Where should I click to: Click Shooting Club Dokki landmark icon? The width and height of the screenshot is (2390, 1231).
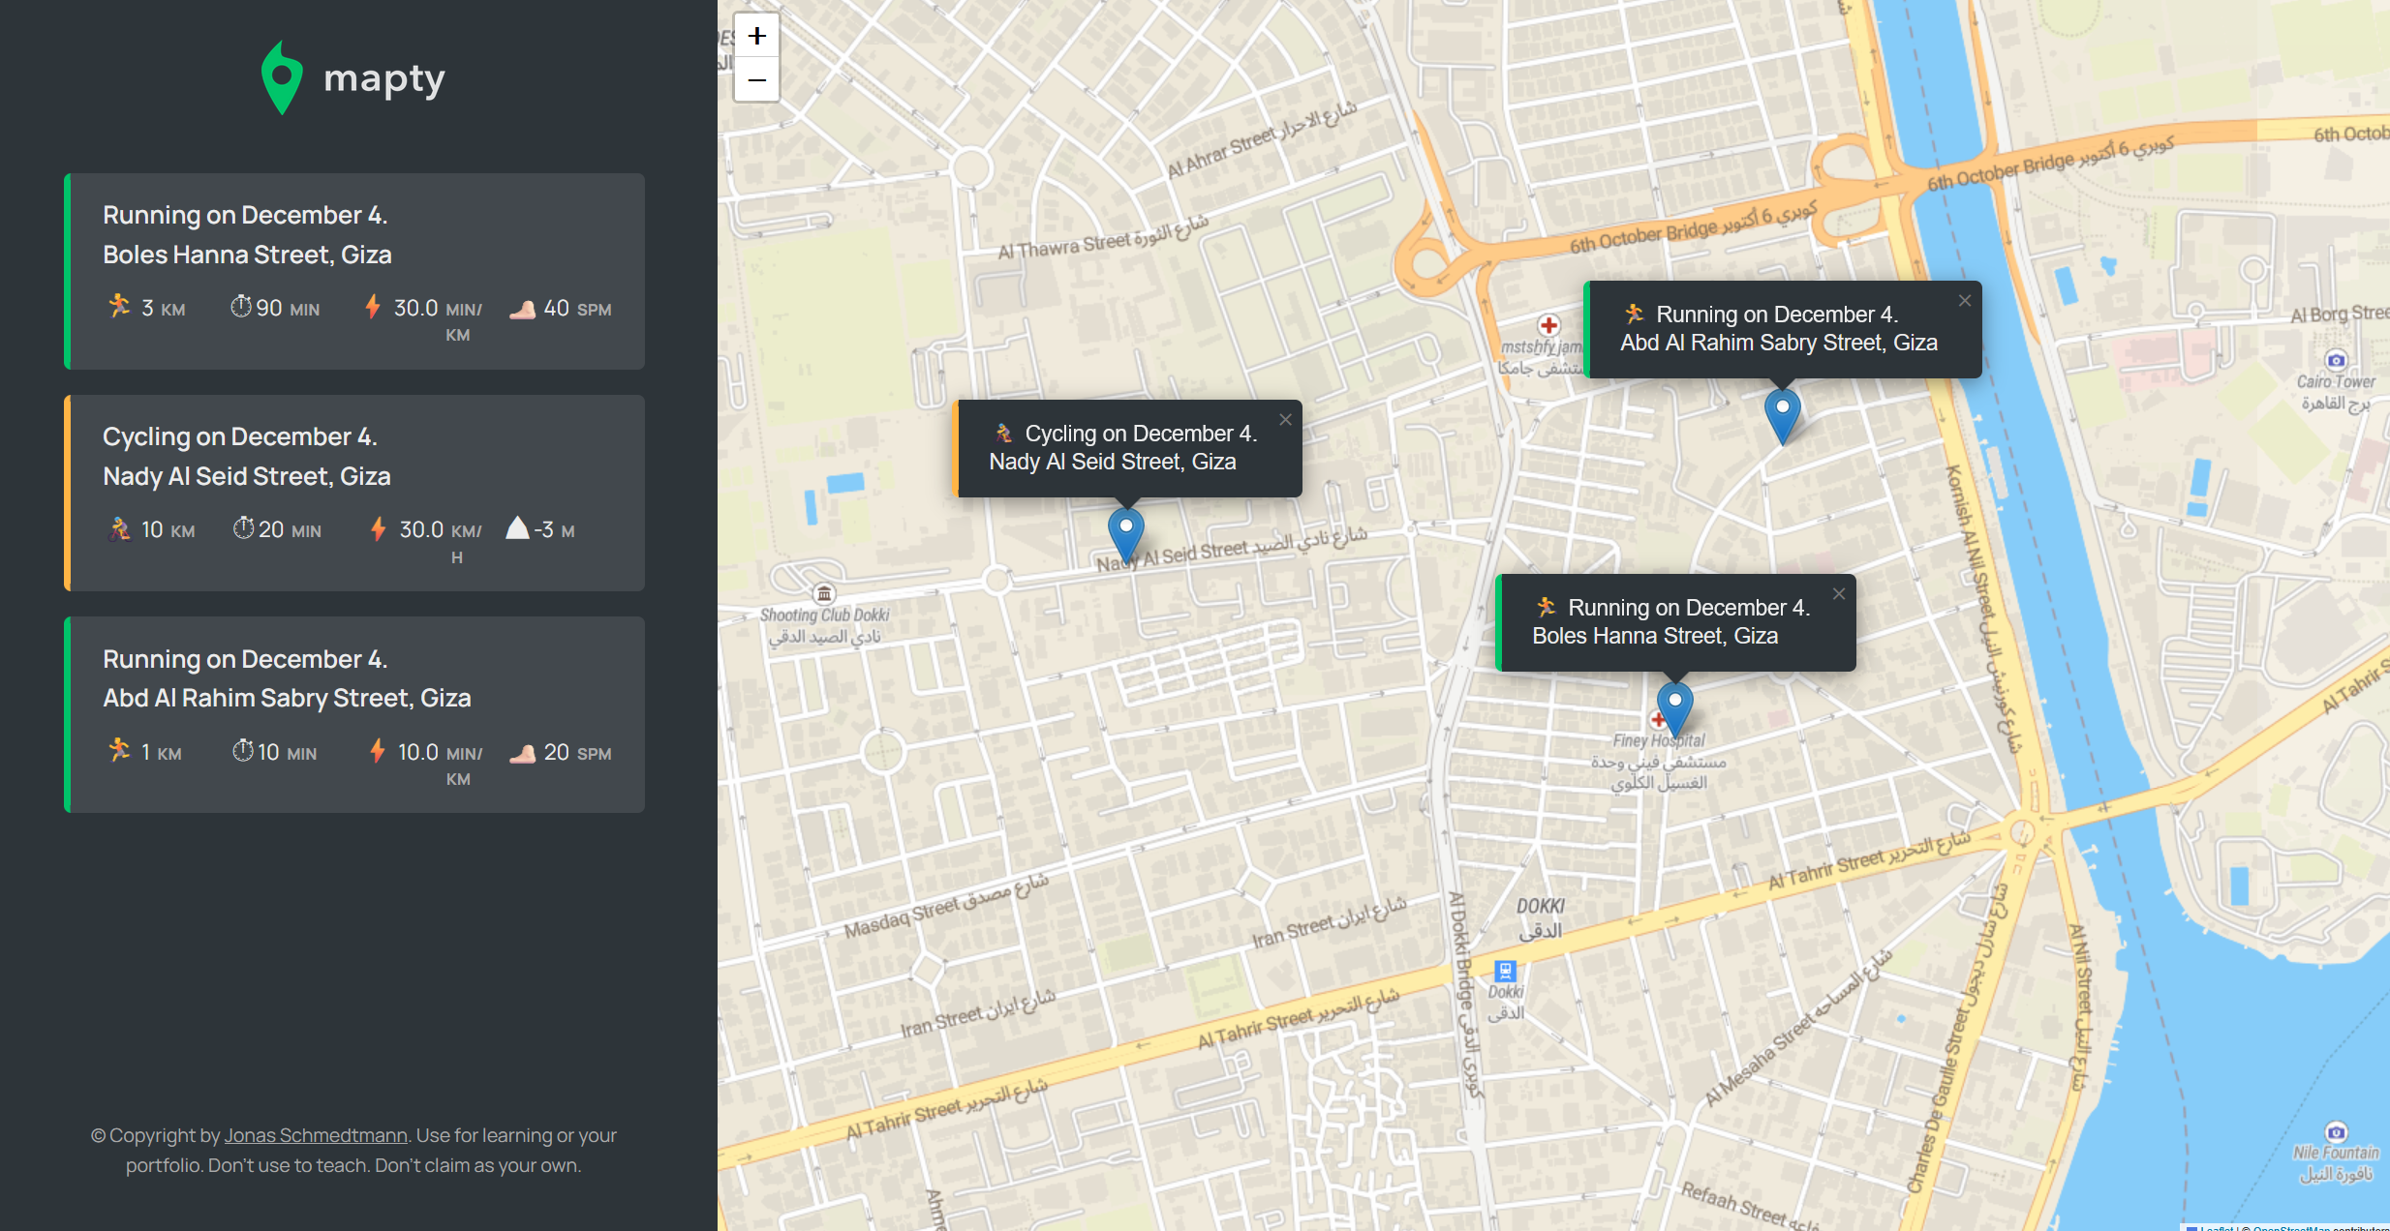(x=823, y=593)
